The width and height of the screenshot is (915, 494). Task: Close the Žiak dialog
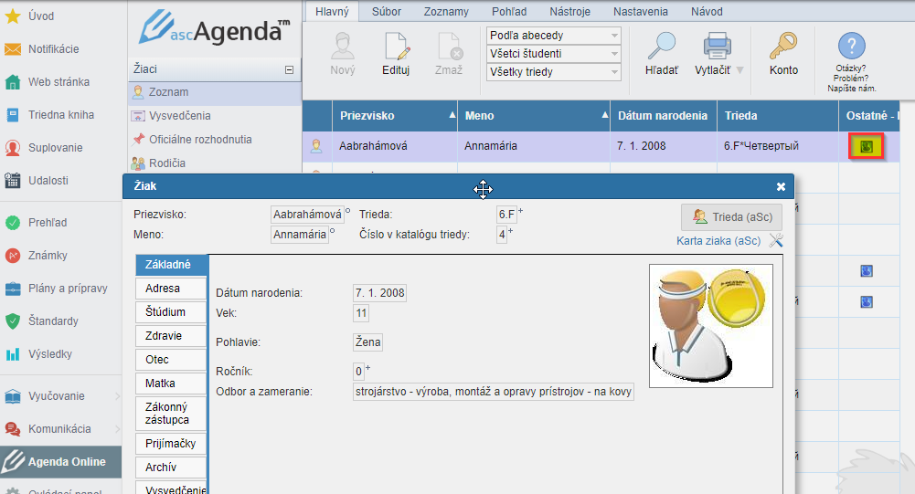[x=781, y=186]
